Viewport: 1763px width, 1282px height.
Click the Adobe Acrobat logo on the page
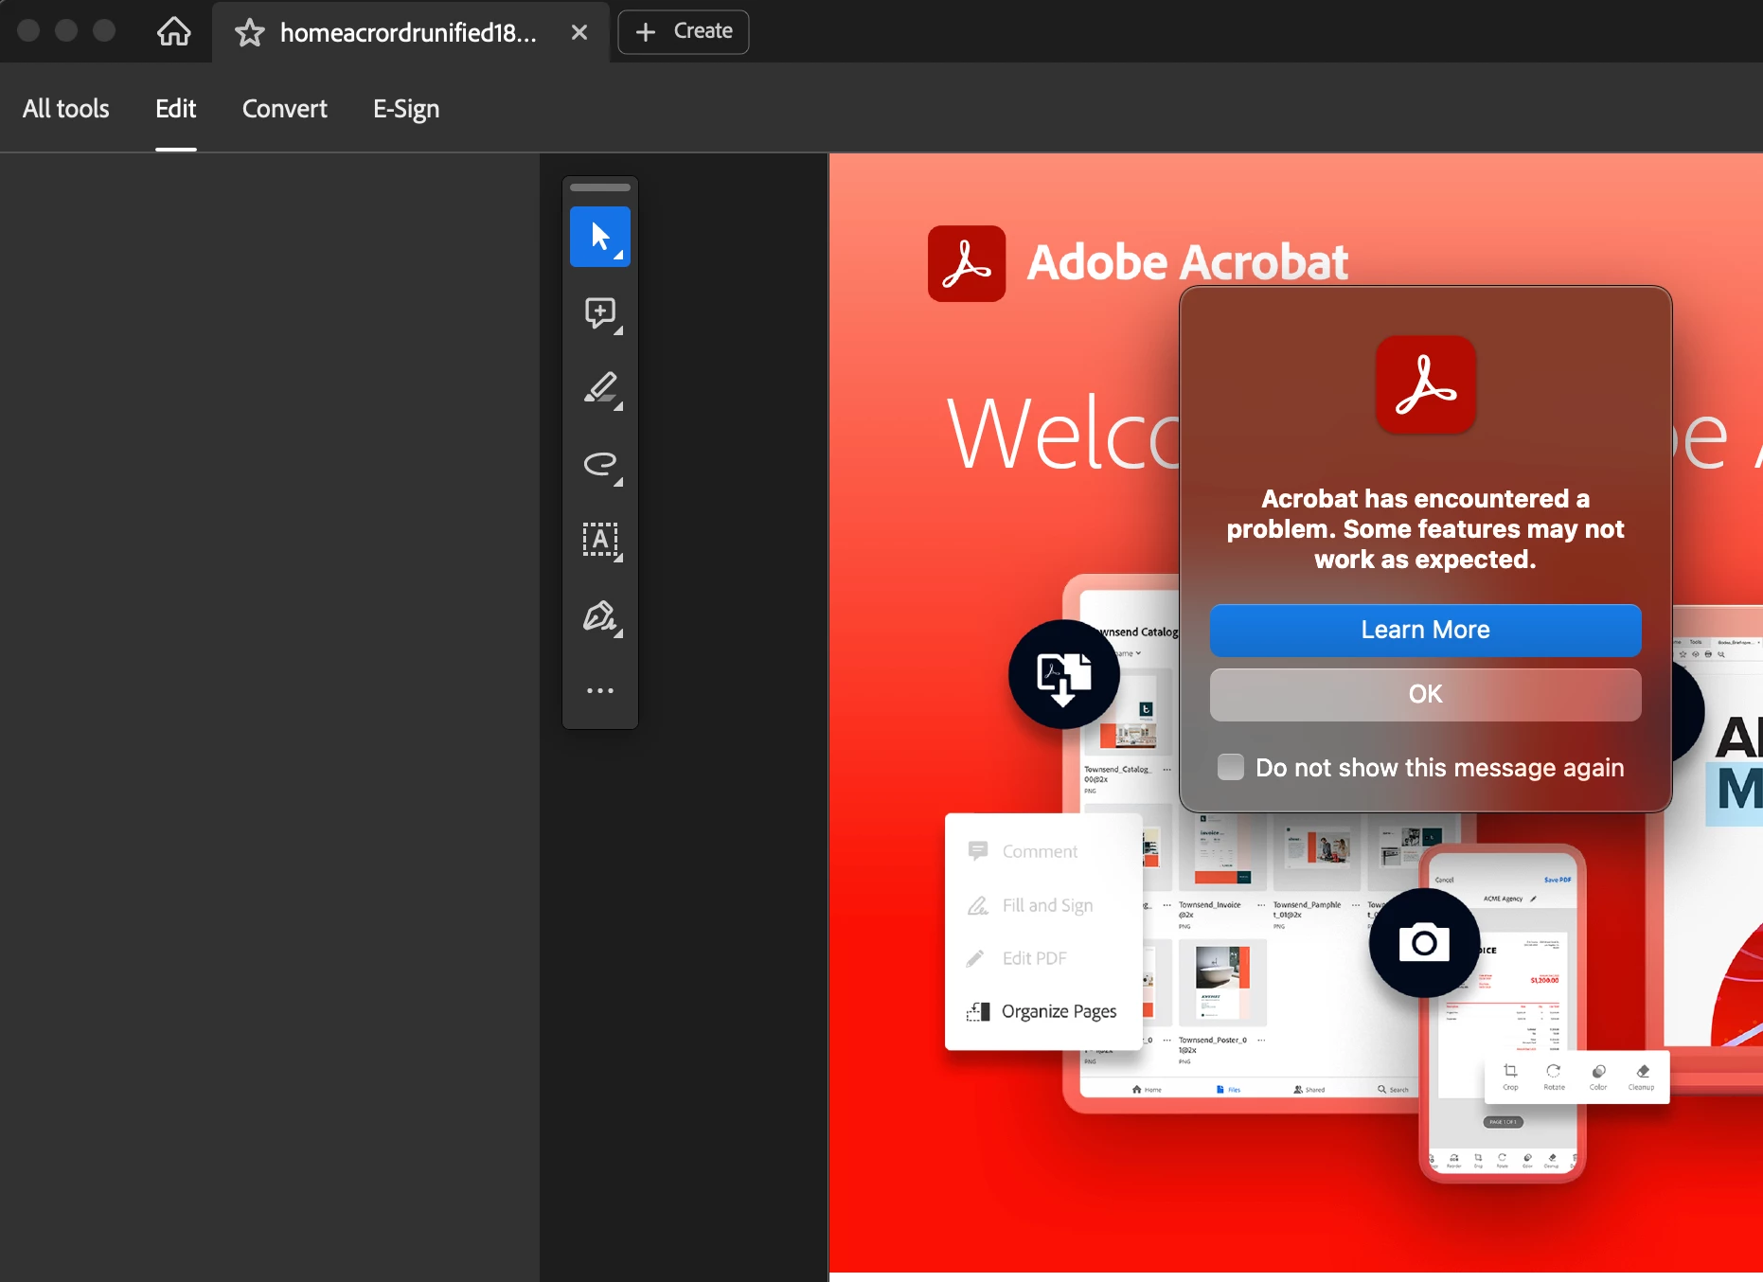click(x=967, y=263)
